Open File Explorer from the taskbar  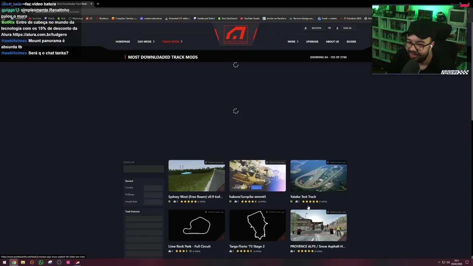[23, 262]
